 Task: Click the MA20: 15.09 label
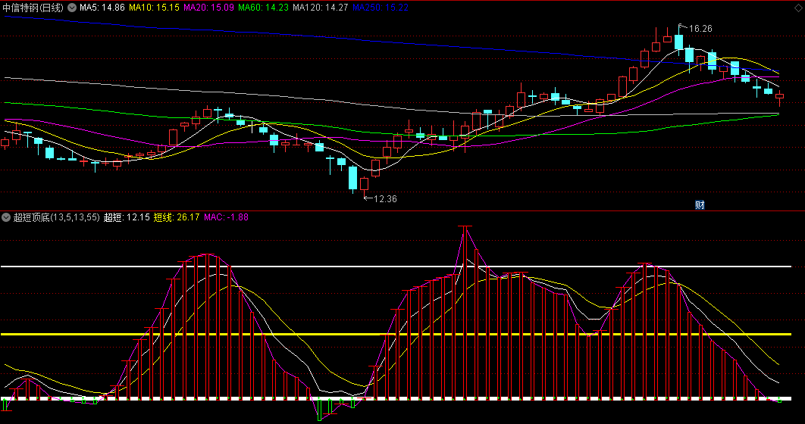[208, 8]
